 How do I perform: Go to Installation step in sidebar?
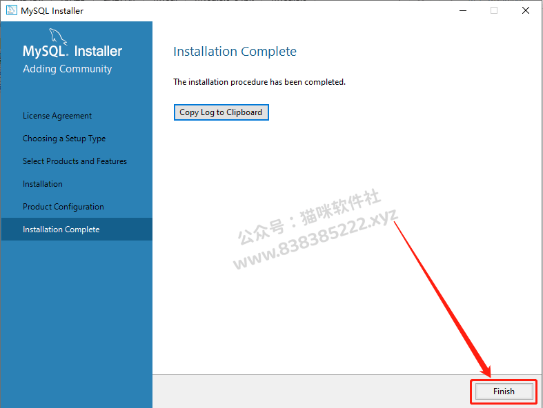[x=43, y=184]
